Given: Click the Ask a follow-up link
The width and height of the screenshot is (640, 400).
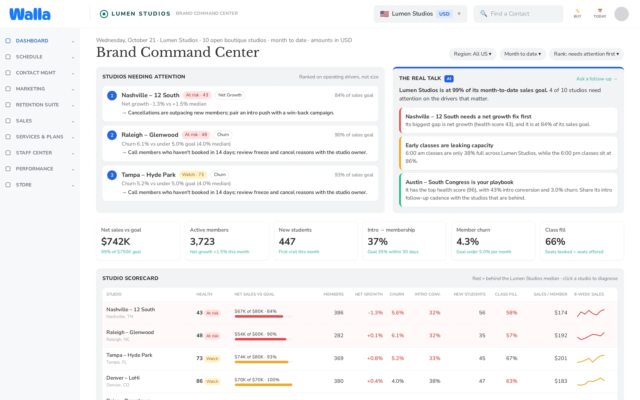Looking at the screenshot, I should 597,79.
